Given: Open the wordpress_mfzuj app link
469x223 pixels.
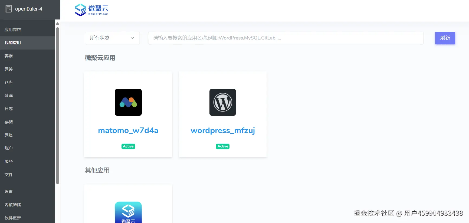Looking at the screenshot, I should (x=223, y=130).
